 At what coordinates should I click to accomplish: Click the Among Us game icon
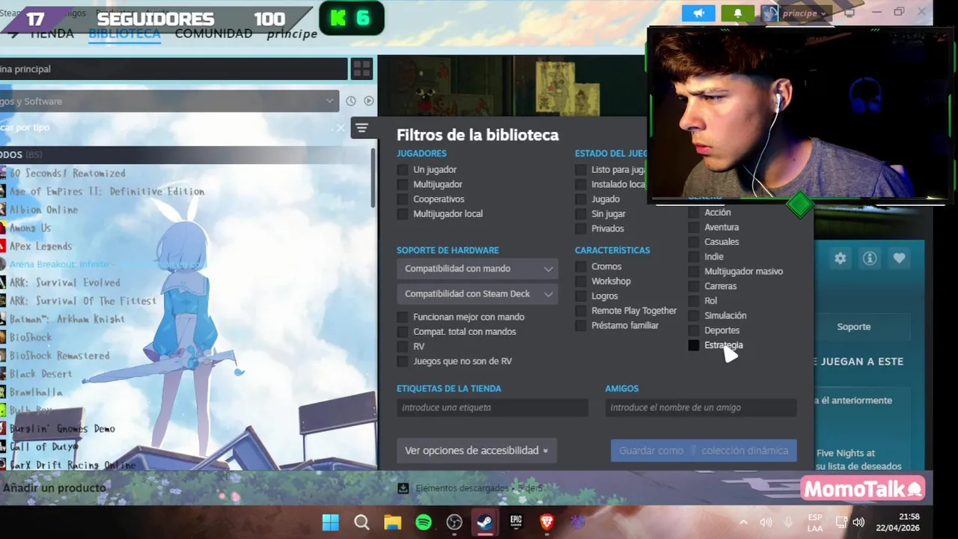point(3,228)
